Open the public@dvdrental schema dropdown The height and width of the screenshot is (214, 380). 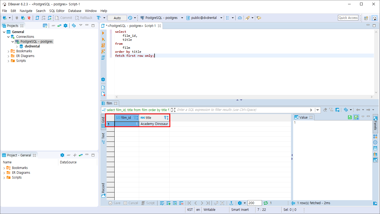tap(221, 18)
